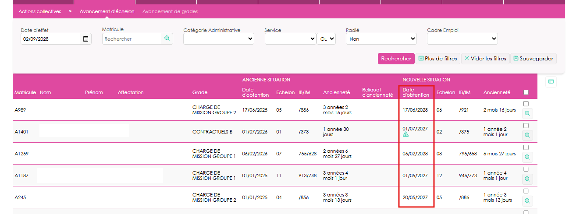Open the Service dropdown
Image resolution: width=569 pixels, height=214 pixels.
point(290,39)
